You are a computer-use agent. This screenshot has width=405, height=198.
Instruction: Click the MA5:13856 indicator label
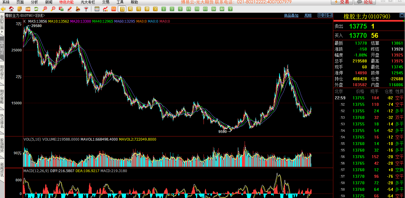[x=37, y=21]
